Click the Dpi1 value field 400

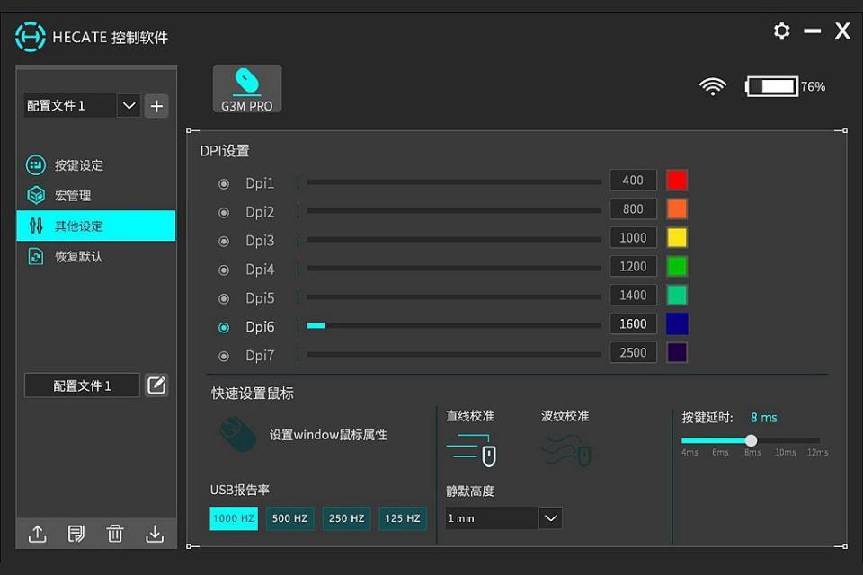point(634,181)
